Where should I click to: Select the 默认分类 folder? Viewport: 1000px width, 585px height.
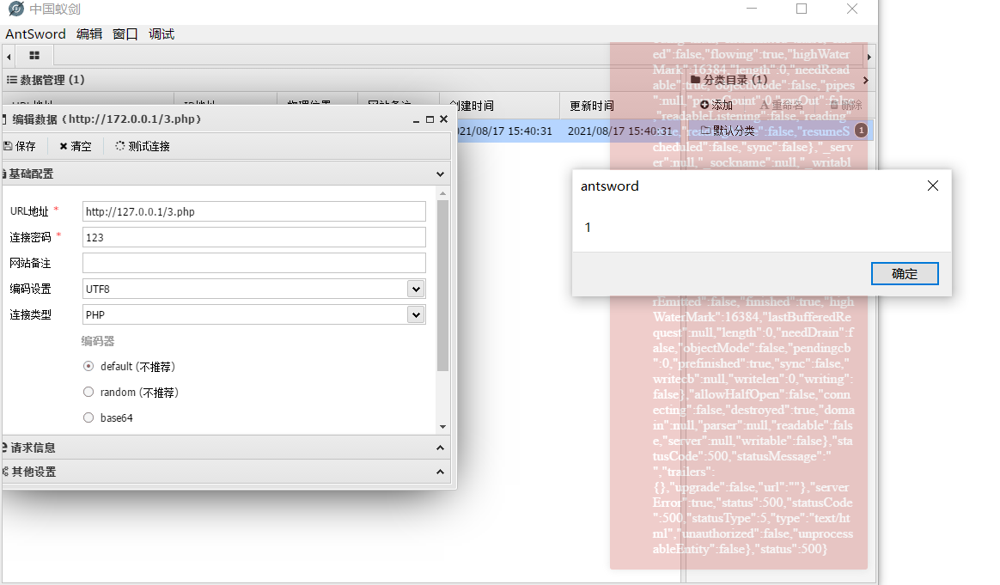coord(728,131)
